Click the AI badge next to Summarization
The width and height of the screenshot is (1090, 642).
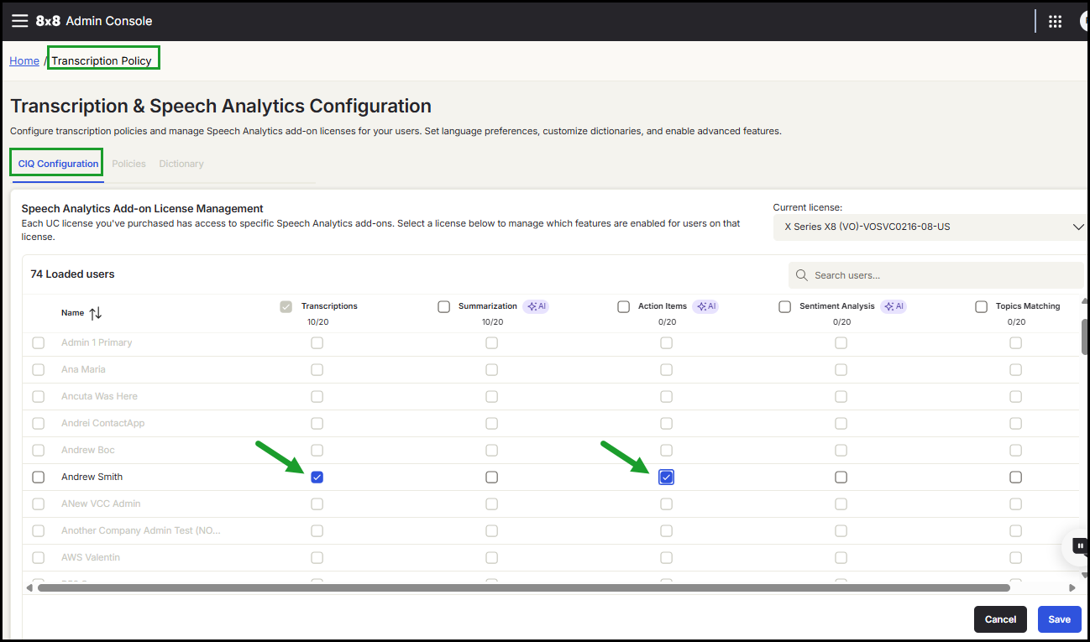point(536,306)
